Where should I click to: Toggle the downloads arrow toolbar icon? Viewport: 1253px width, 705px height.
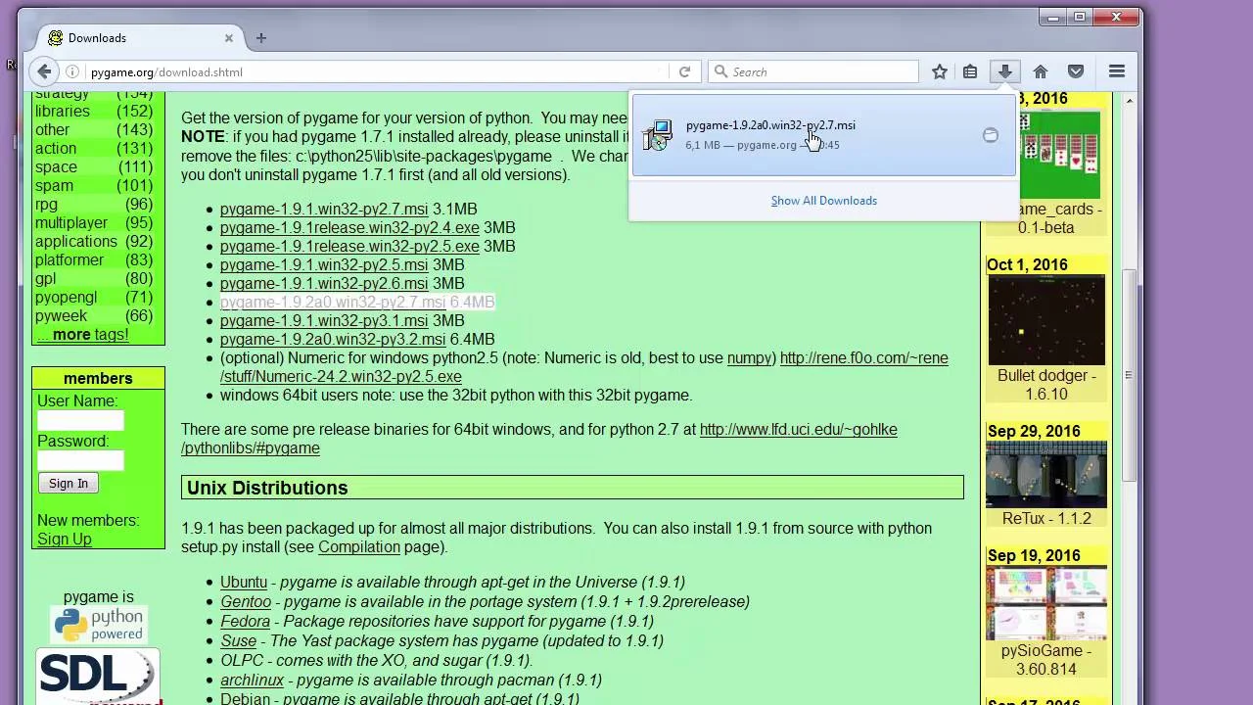(x=1004, y=71)
